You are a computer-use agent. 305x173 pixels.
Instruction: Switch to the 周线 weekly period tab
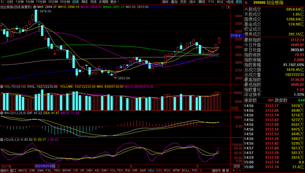tap(84, 2)
